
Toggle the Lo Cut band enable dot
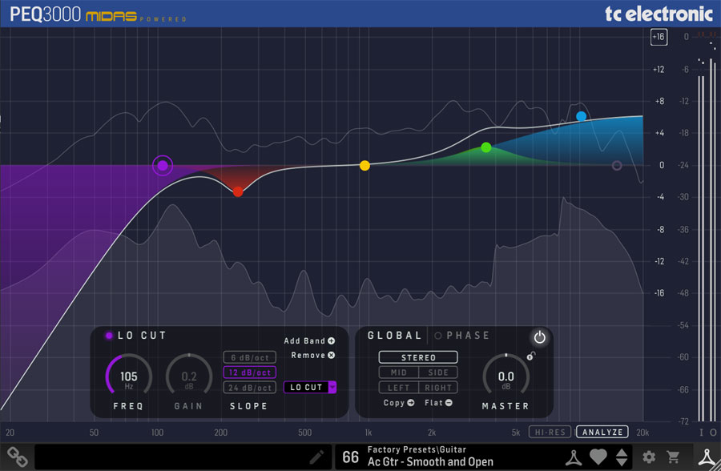pos(109,336)
